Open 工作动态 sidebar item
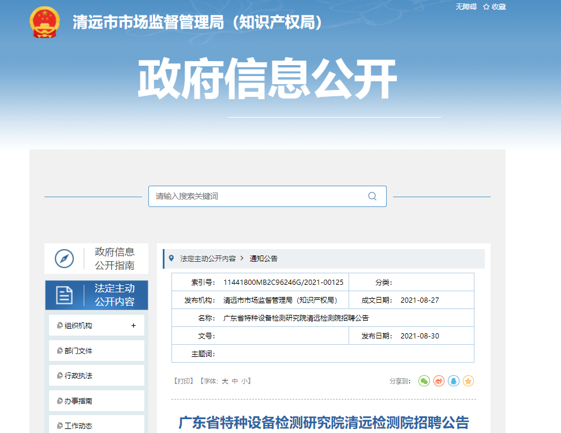Screen dimensions: 561x433 tap(96, 424)
